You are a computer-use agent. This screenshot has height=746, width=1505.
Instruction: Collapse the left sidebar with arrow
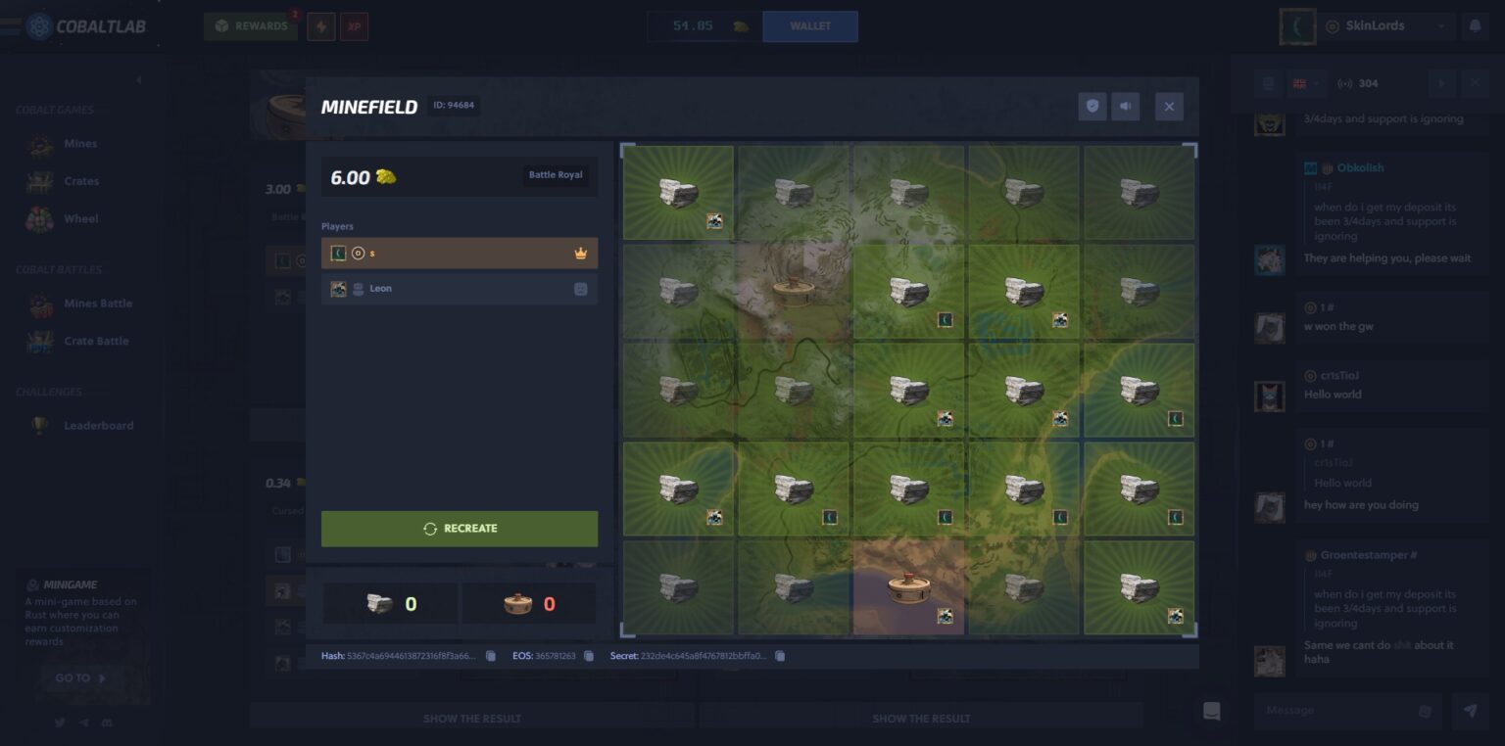(138, 79)
